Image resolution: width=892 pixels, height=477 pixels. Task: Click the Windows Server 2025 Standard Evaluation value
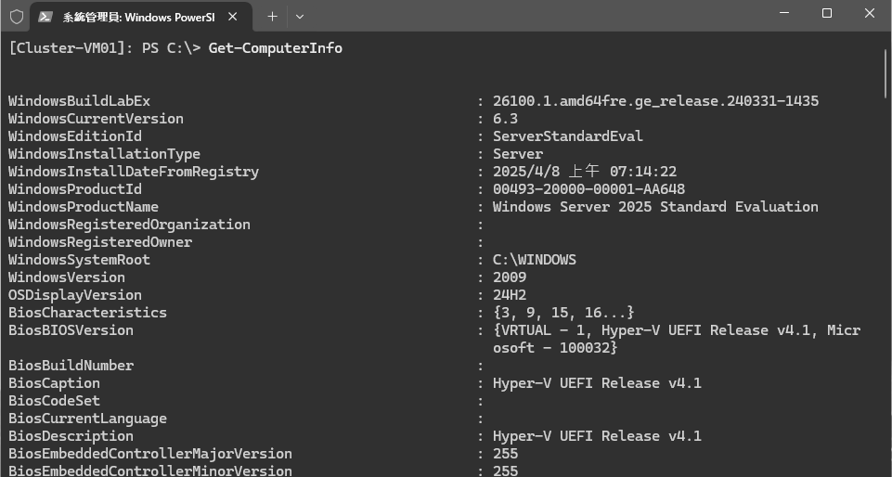(x=655, y=207)
